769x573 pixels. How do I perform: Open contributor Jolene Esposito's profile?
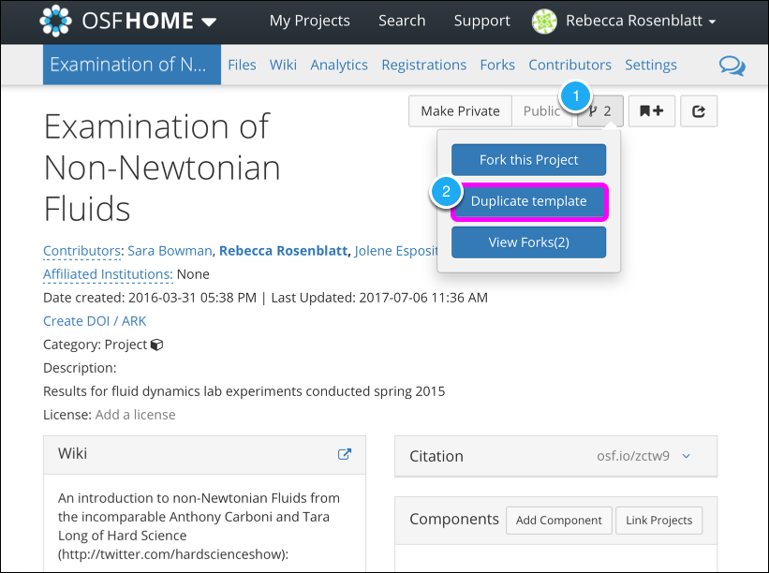(396, 251)
